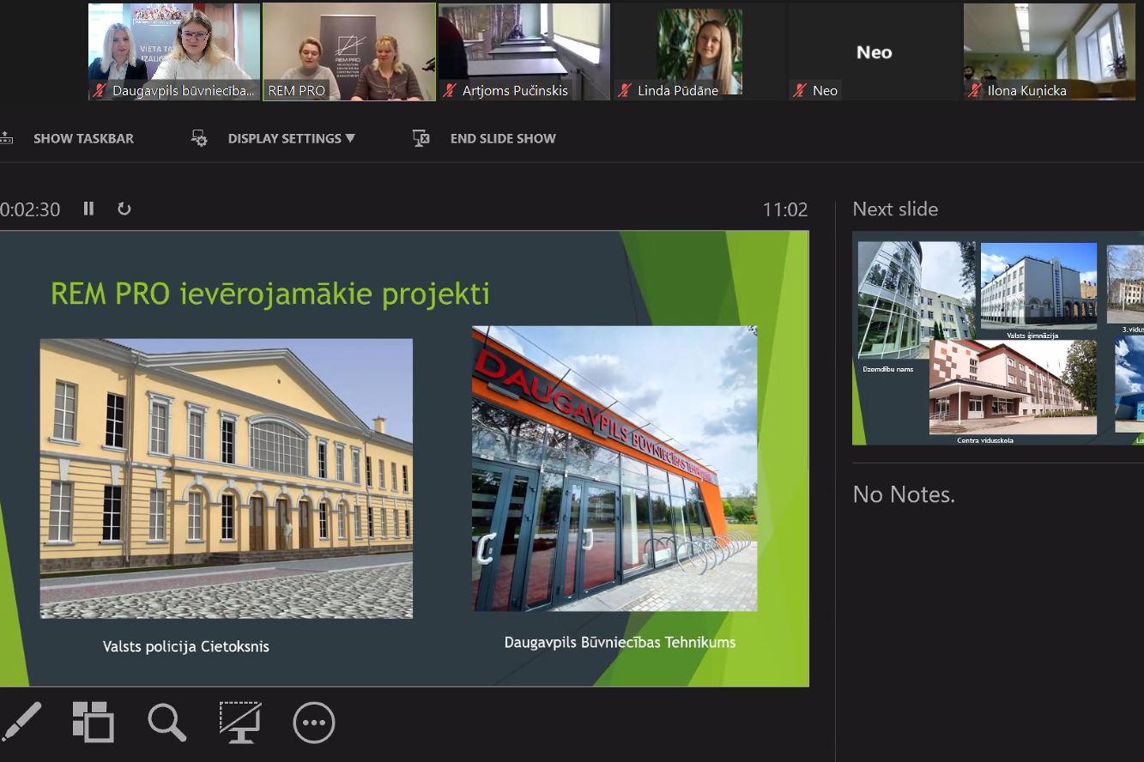Click muted mic icon of Linda Pūdane
Image resolution: width=1144 pixels, height=762 pixels.
625,90
